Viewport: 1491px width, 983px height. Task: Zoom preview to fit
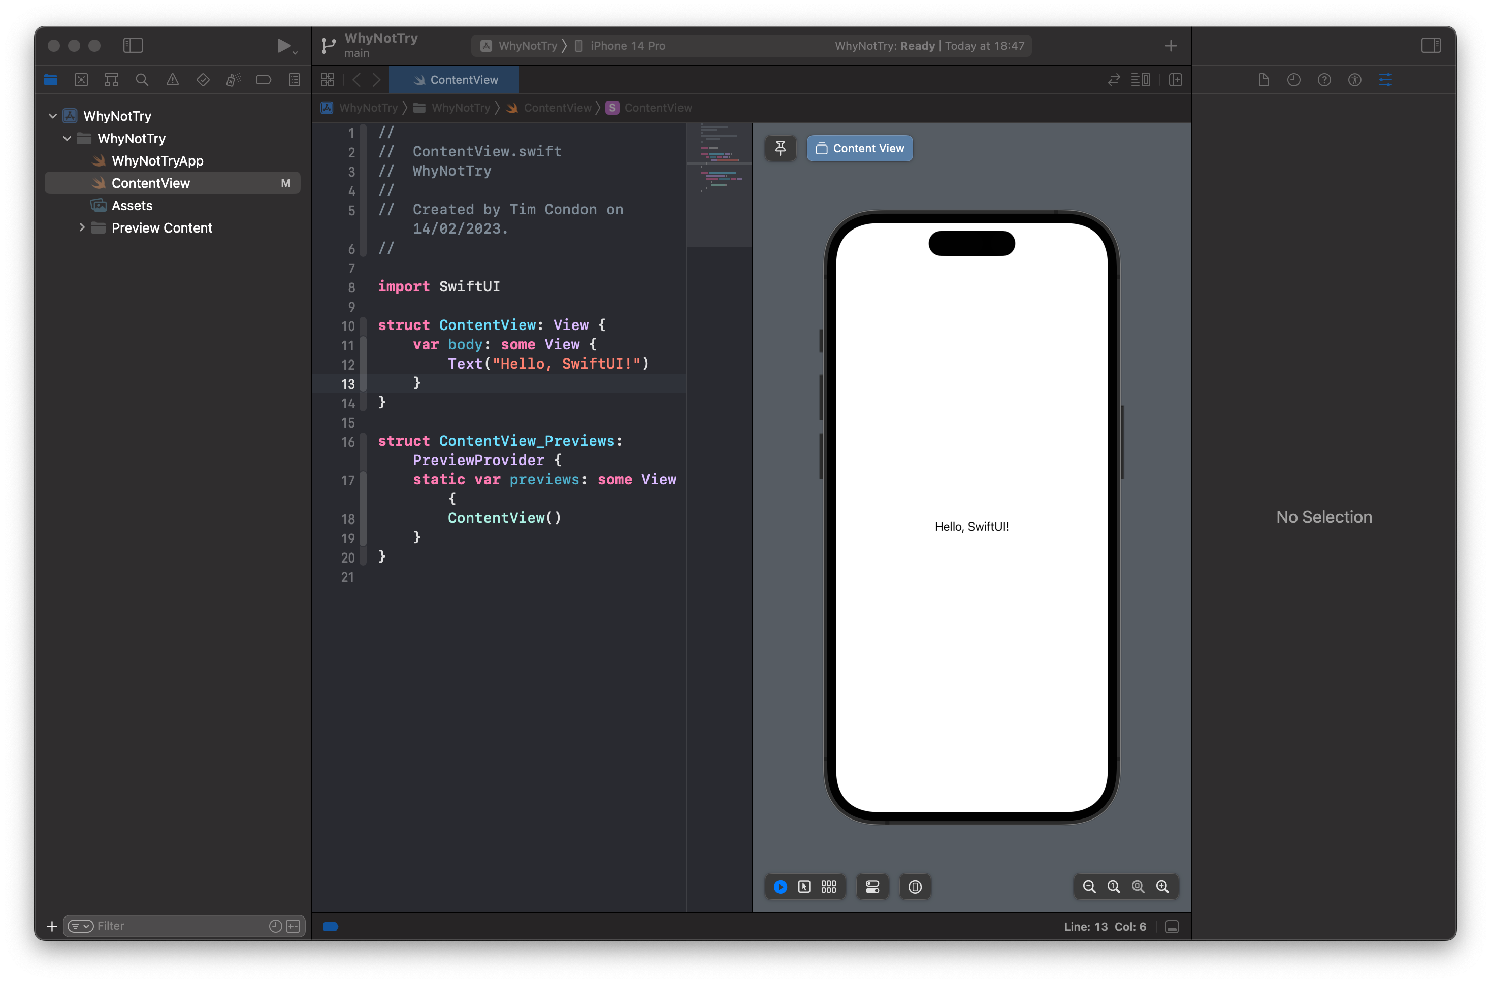point(1138,887)
